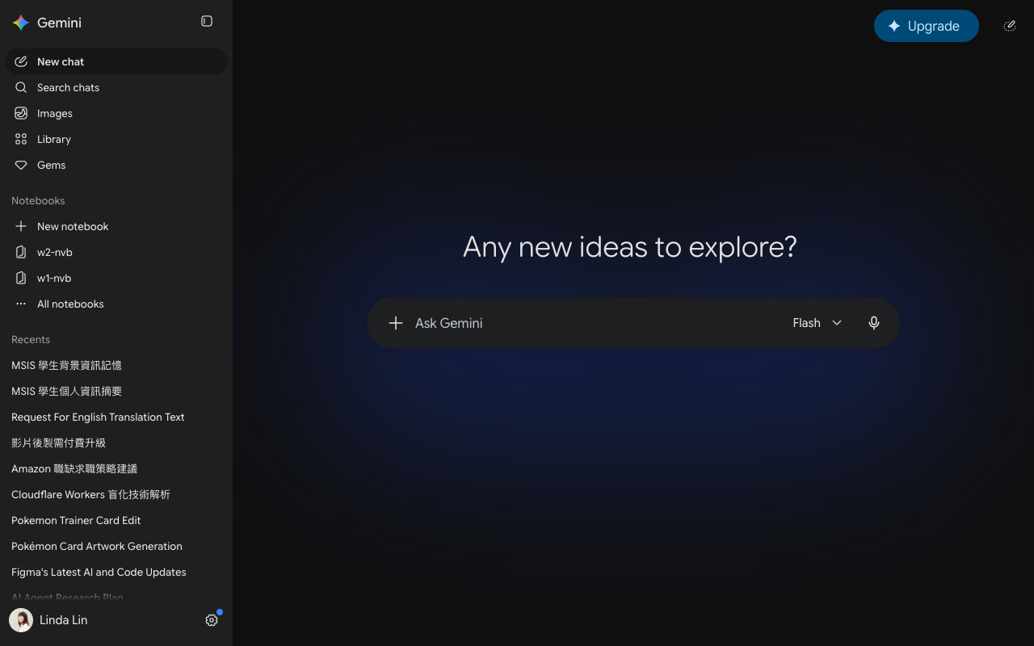Open Pokémon Card Artwork Generation chat
Image resolution: width=1034 pixels, height=646 pixels.
point(116,546)
